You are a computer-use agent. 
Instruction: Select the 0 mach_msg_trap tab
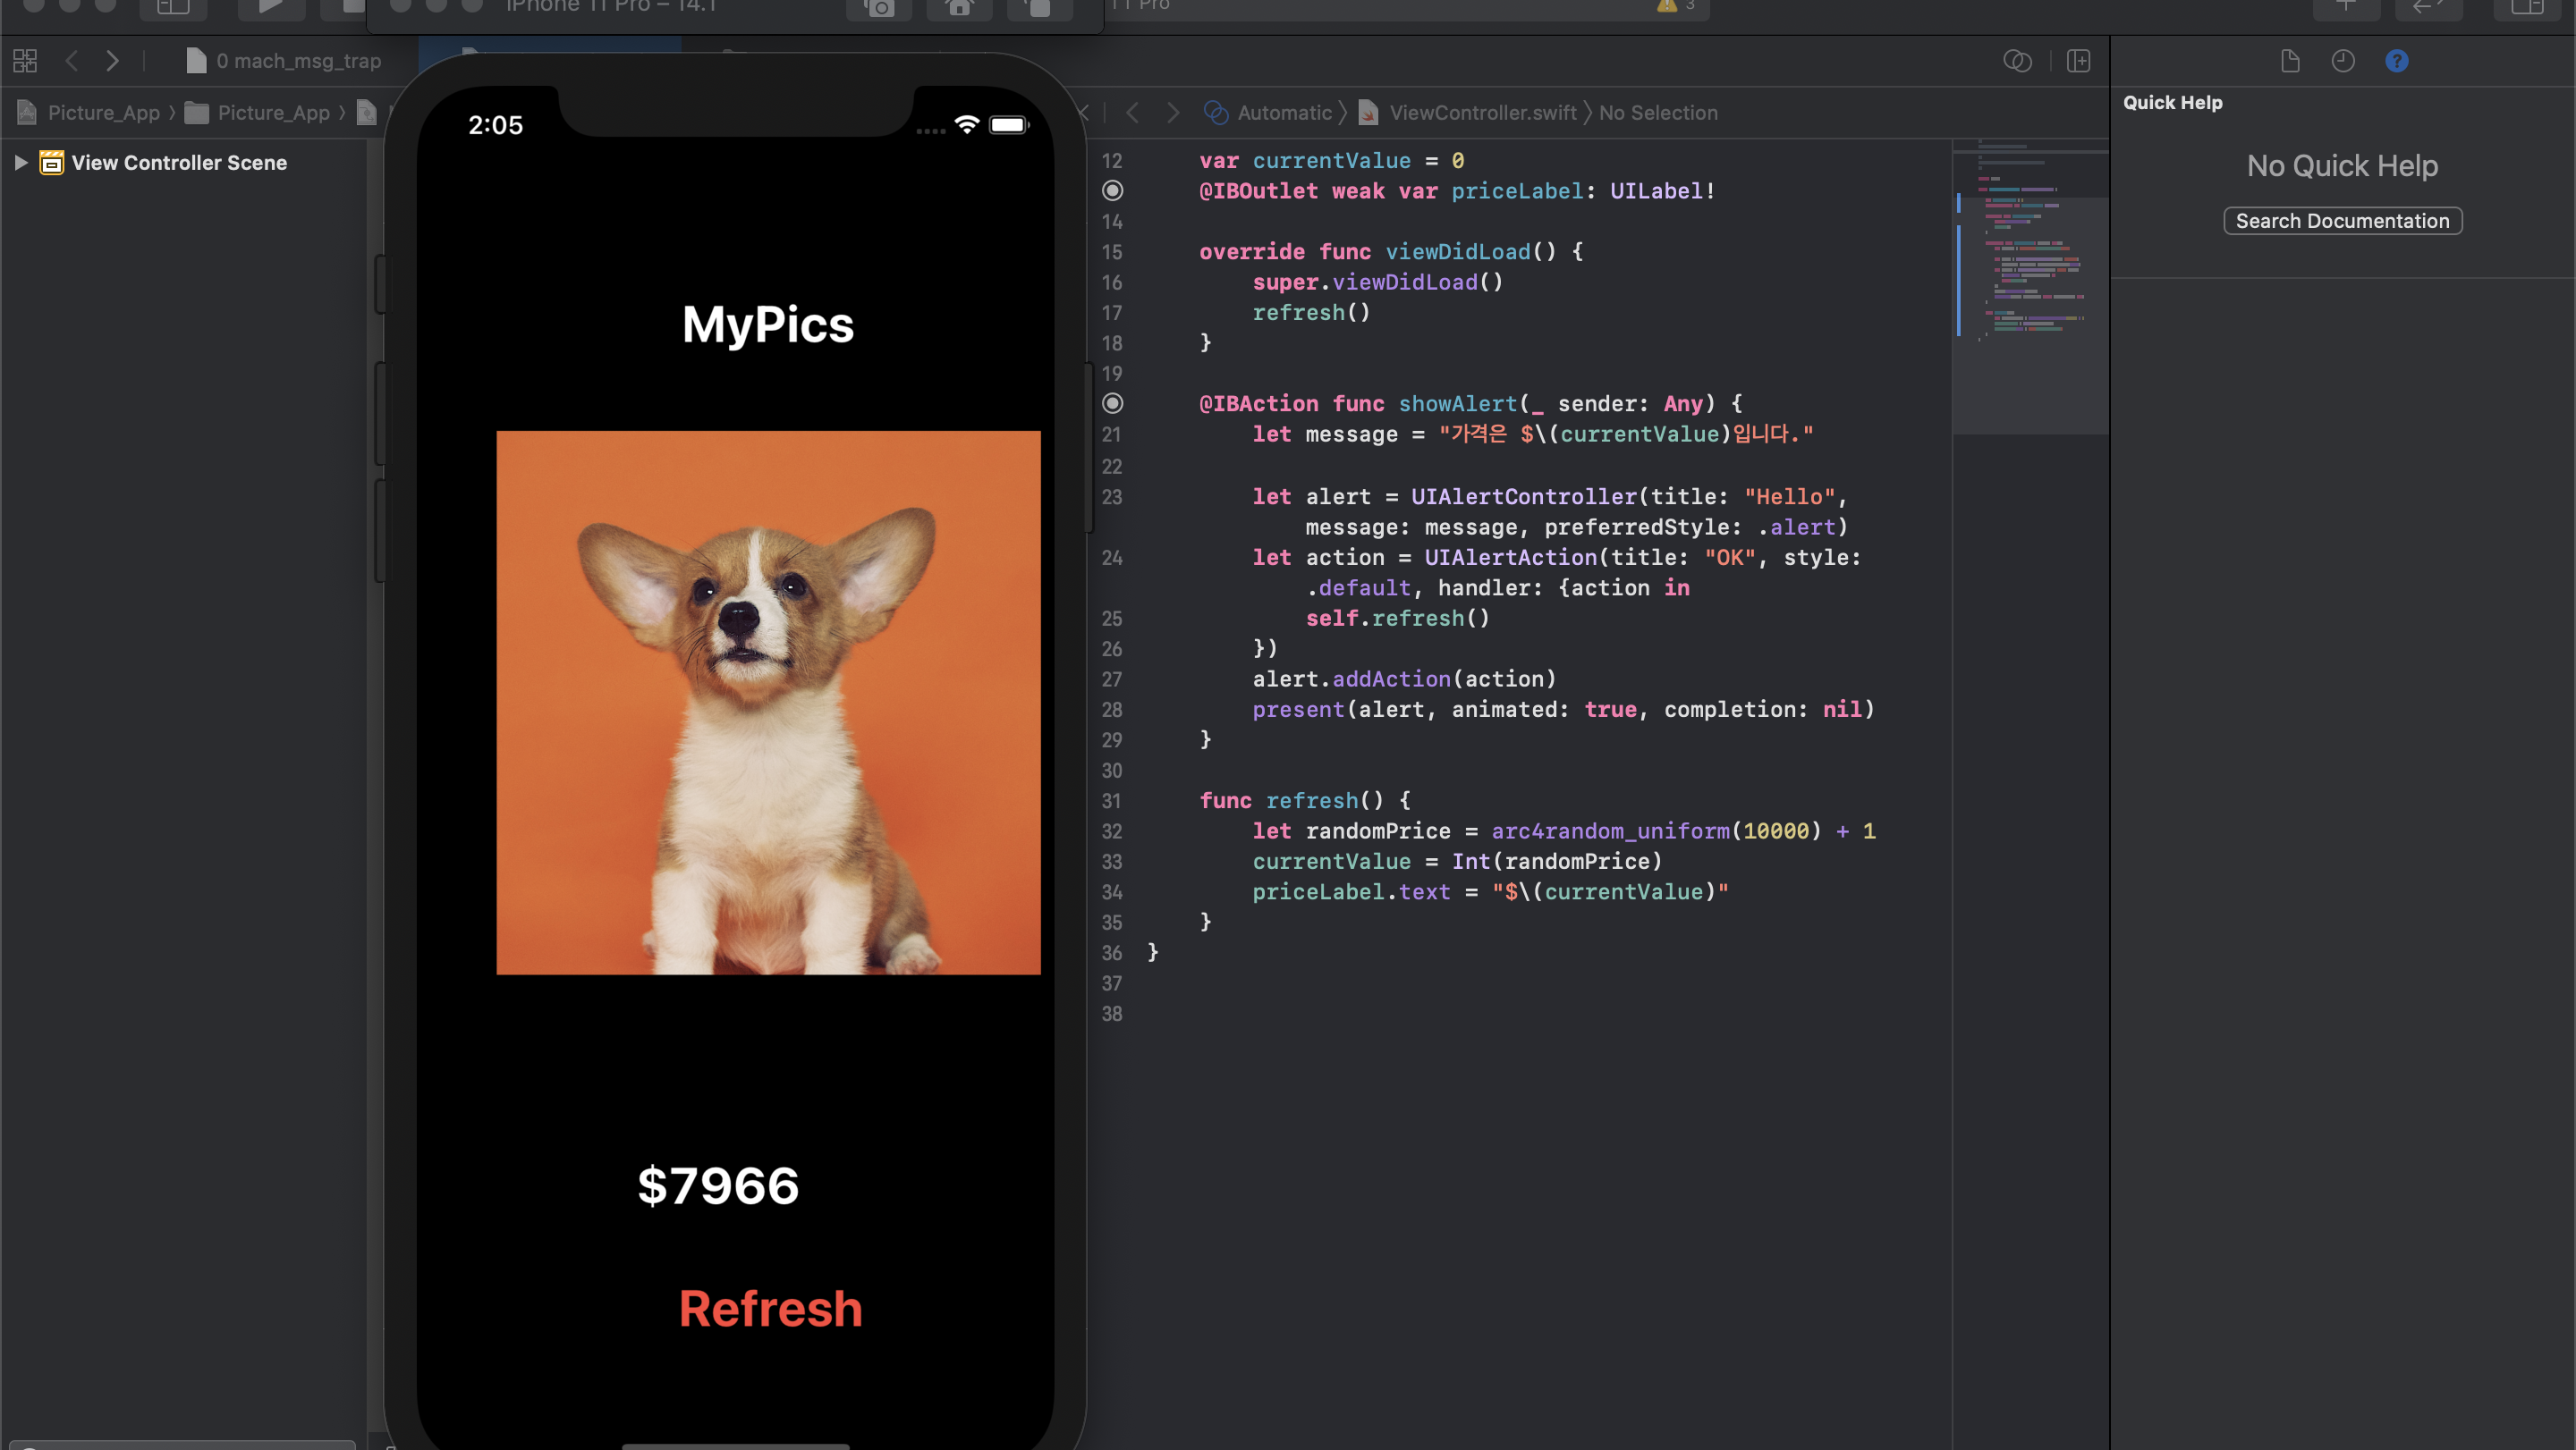point(298,61)
